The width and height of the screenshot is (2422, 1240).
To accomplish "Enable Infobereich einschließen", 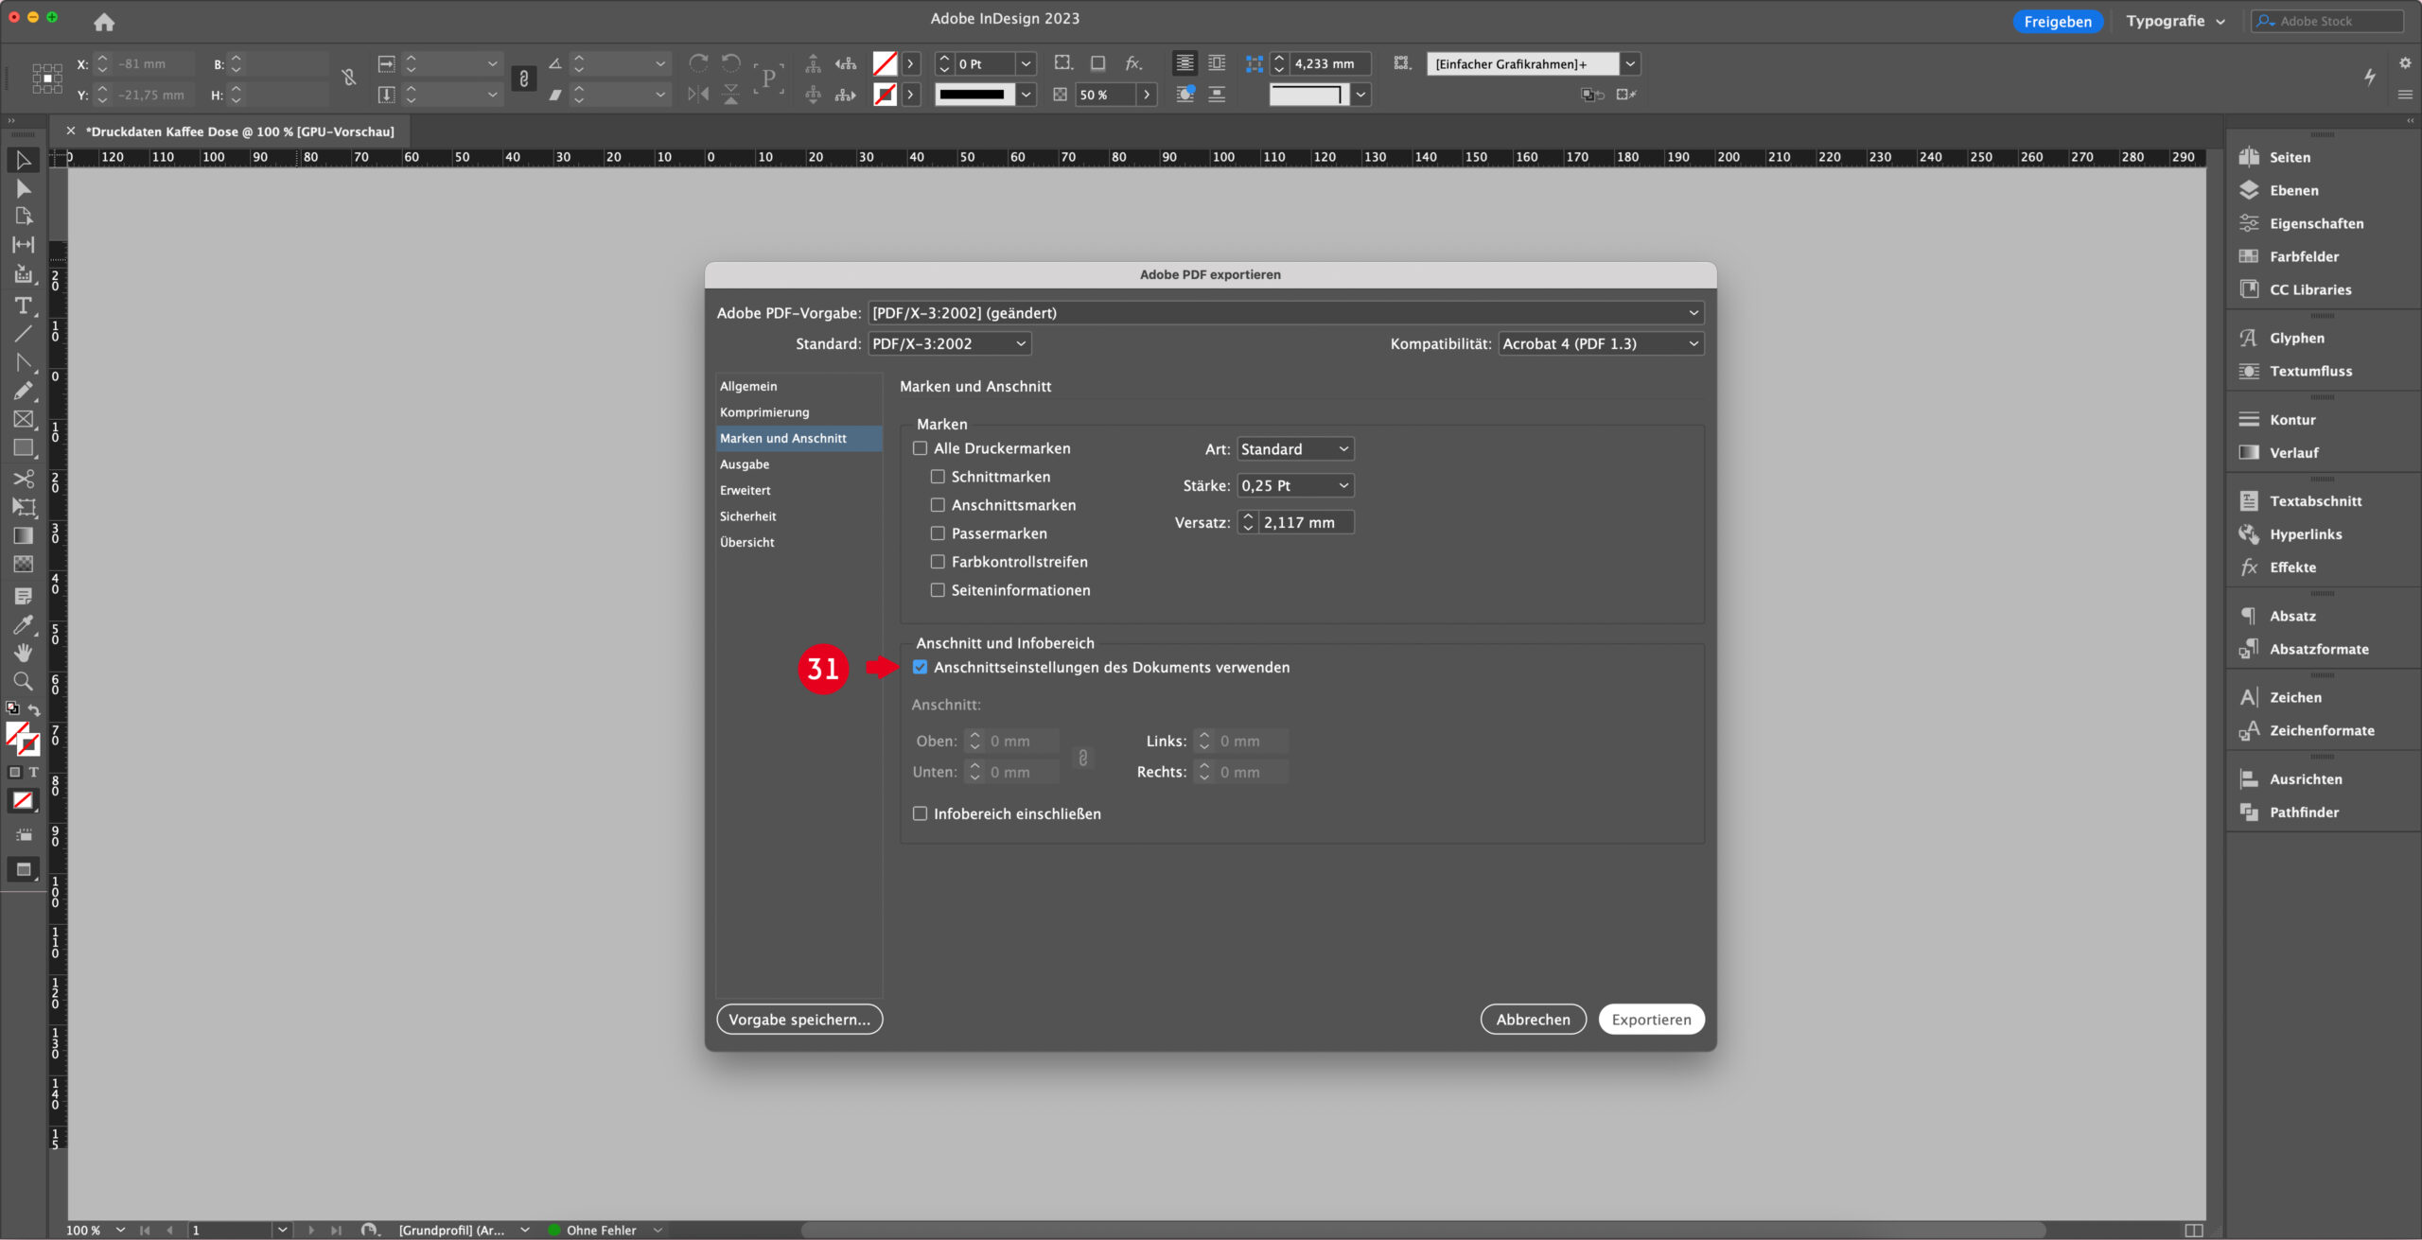I will pyautogui.click(x=920, y=813).
